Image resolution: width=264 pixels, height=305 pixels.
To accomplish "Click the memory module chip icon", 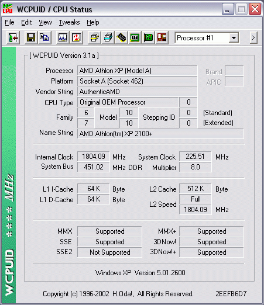I will (121, 37).
